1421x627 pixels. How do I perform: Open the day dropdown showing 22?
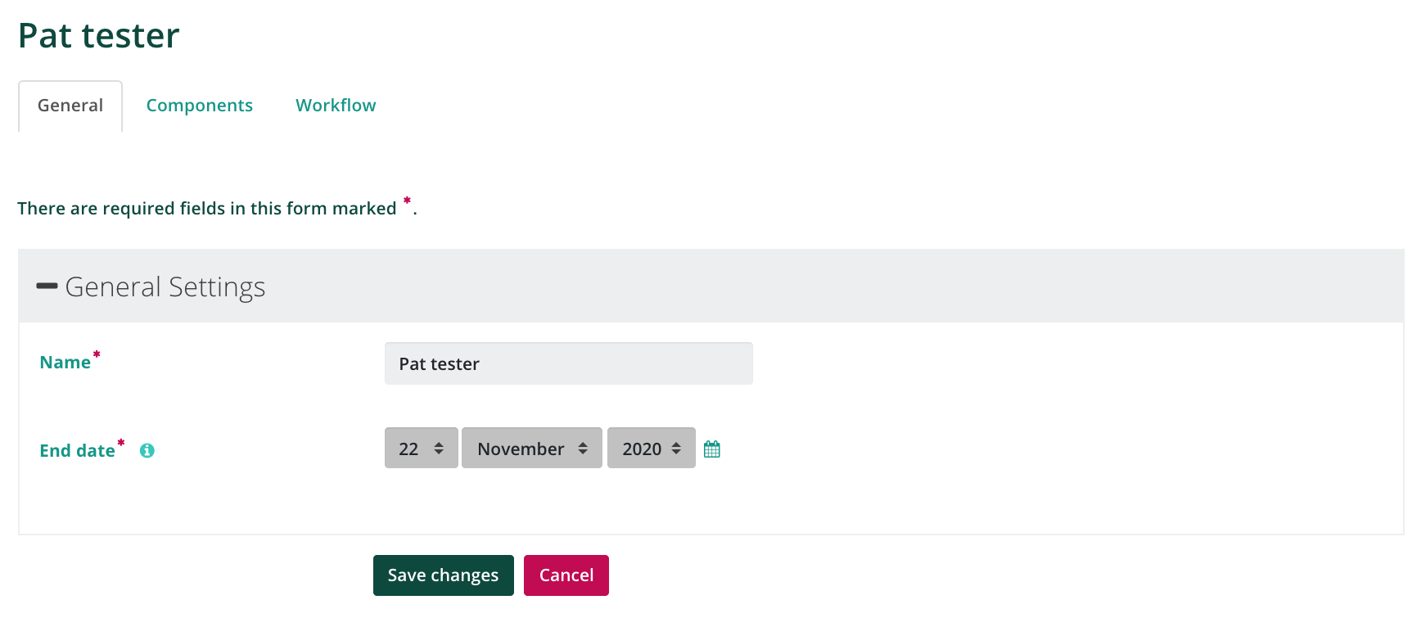(422, 448)
